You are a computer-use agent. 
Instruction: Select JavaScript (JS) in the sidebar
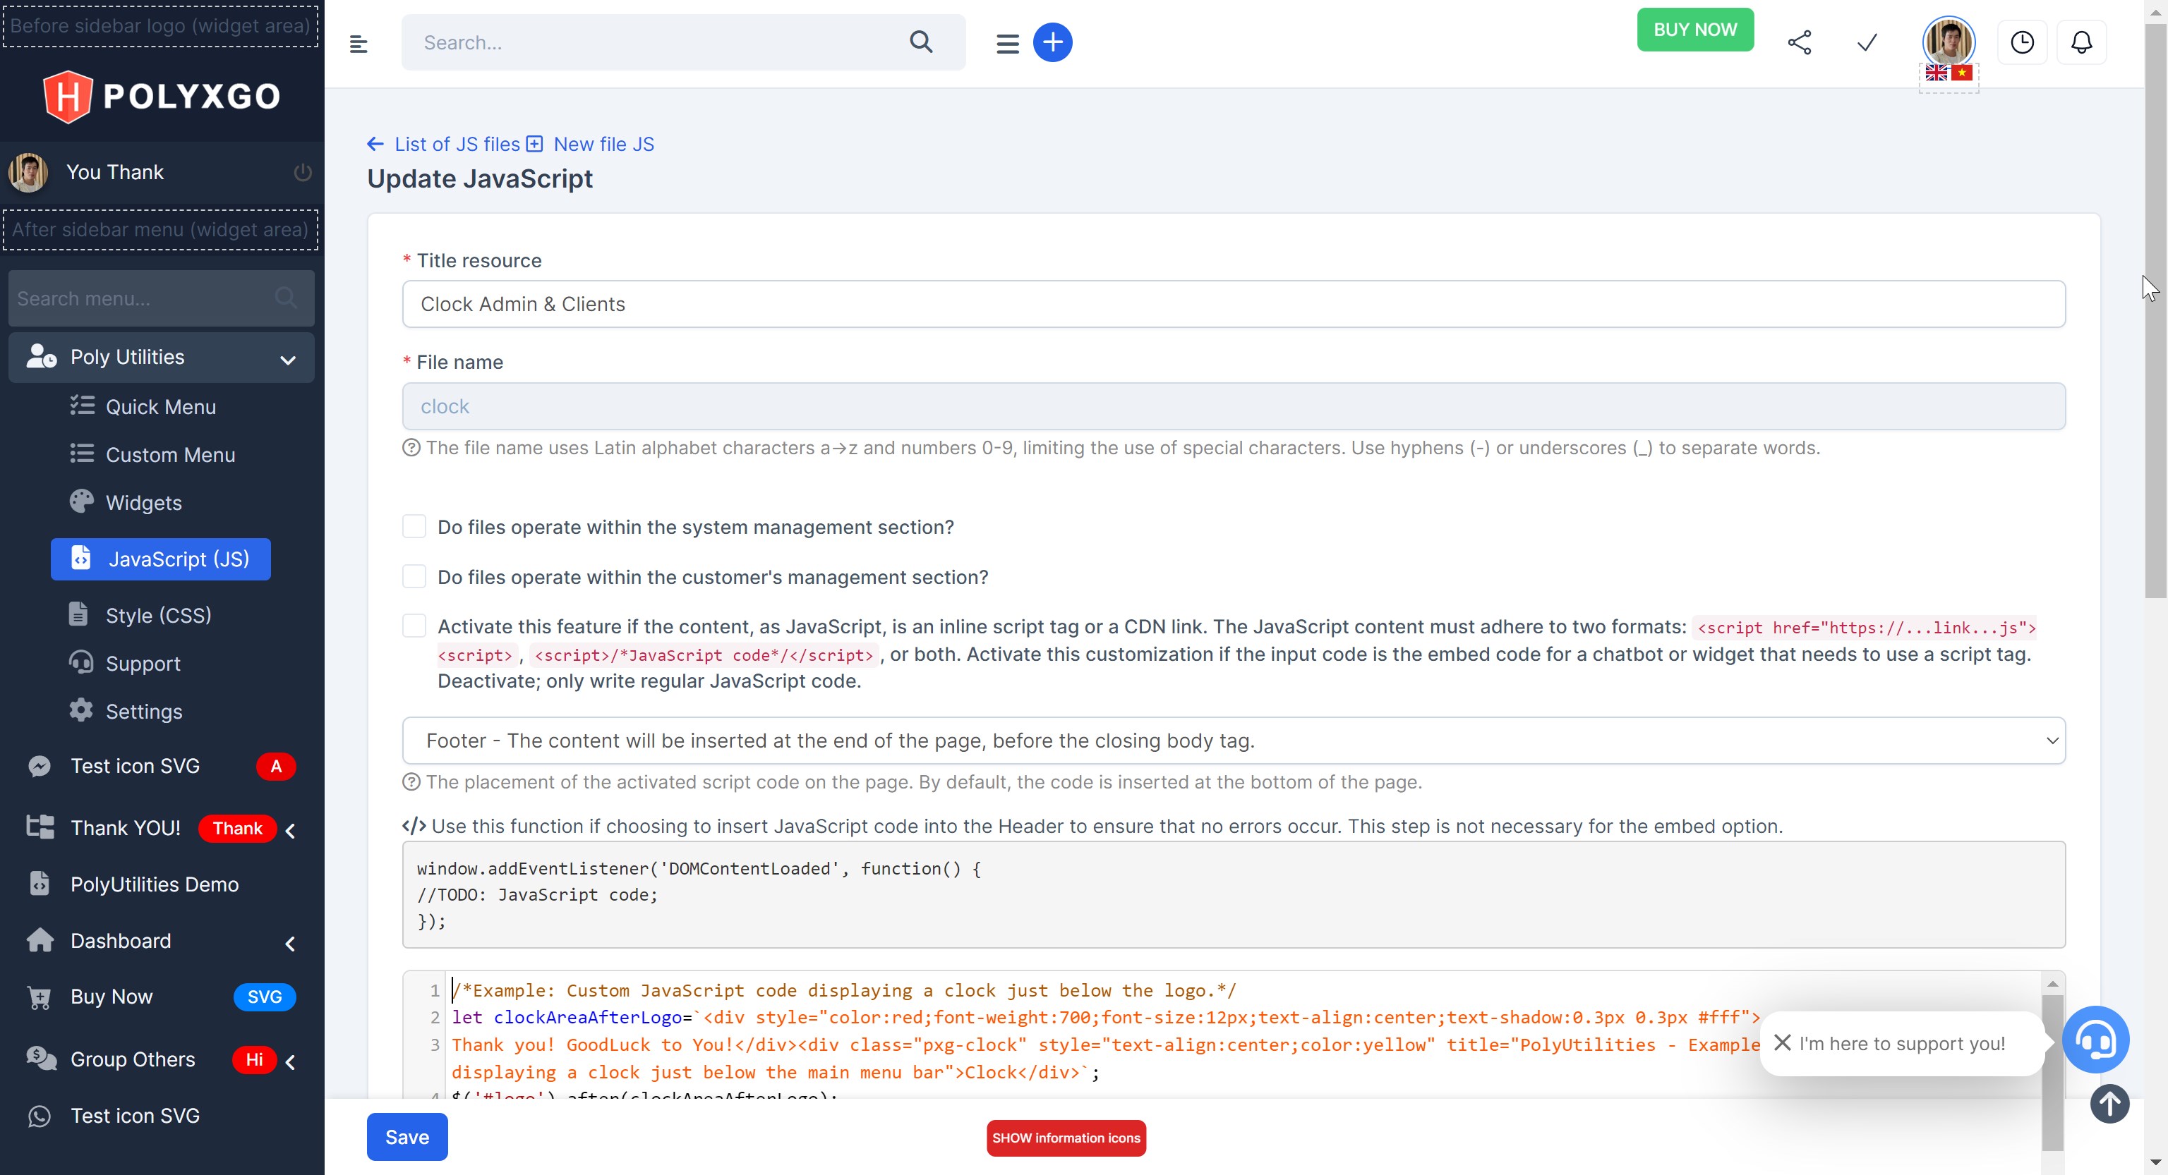point(160,559)
